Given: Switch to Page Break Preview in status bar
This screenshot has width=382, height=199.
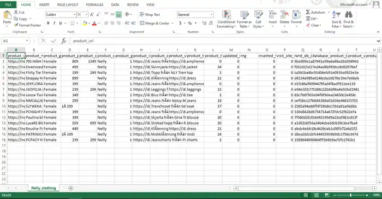Looking at the screenshot, I should (x=327, y=195).
